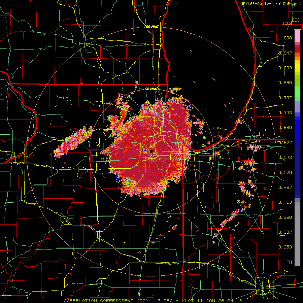Image resolution: width=303 pixels, height=303 pixels.
Task: Click the 0.413 legend value
Action: 285,202
